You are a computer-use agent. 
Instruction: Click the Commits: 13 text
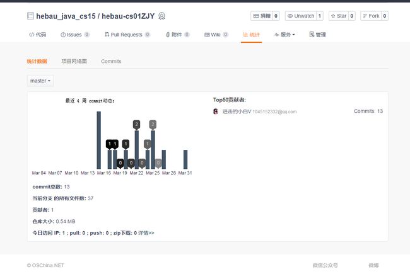click(368, 111)
